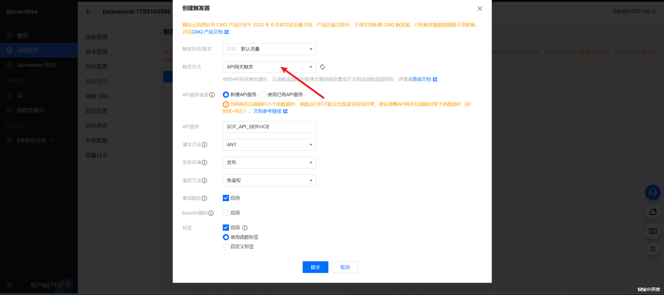Open the 触发方式 API网关触发 dropdown
Screen dimensions: 664x295
coord(269,67)
